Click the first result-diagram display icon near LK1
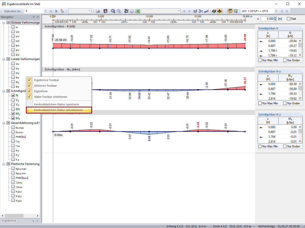The height and width of the screenshot is (228, 305). click(x=214, y=11)
